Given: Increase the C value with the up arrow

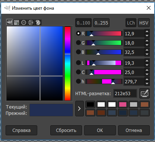Looking at the screenshot, I should click(147, 70).
